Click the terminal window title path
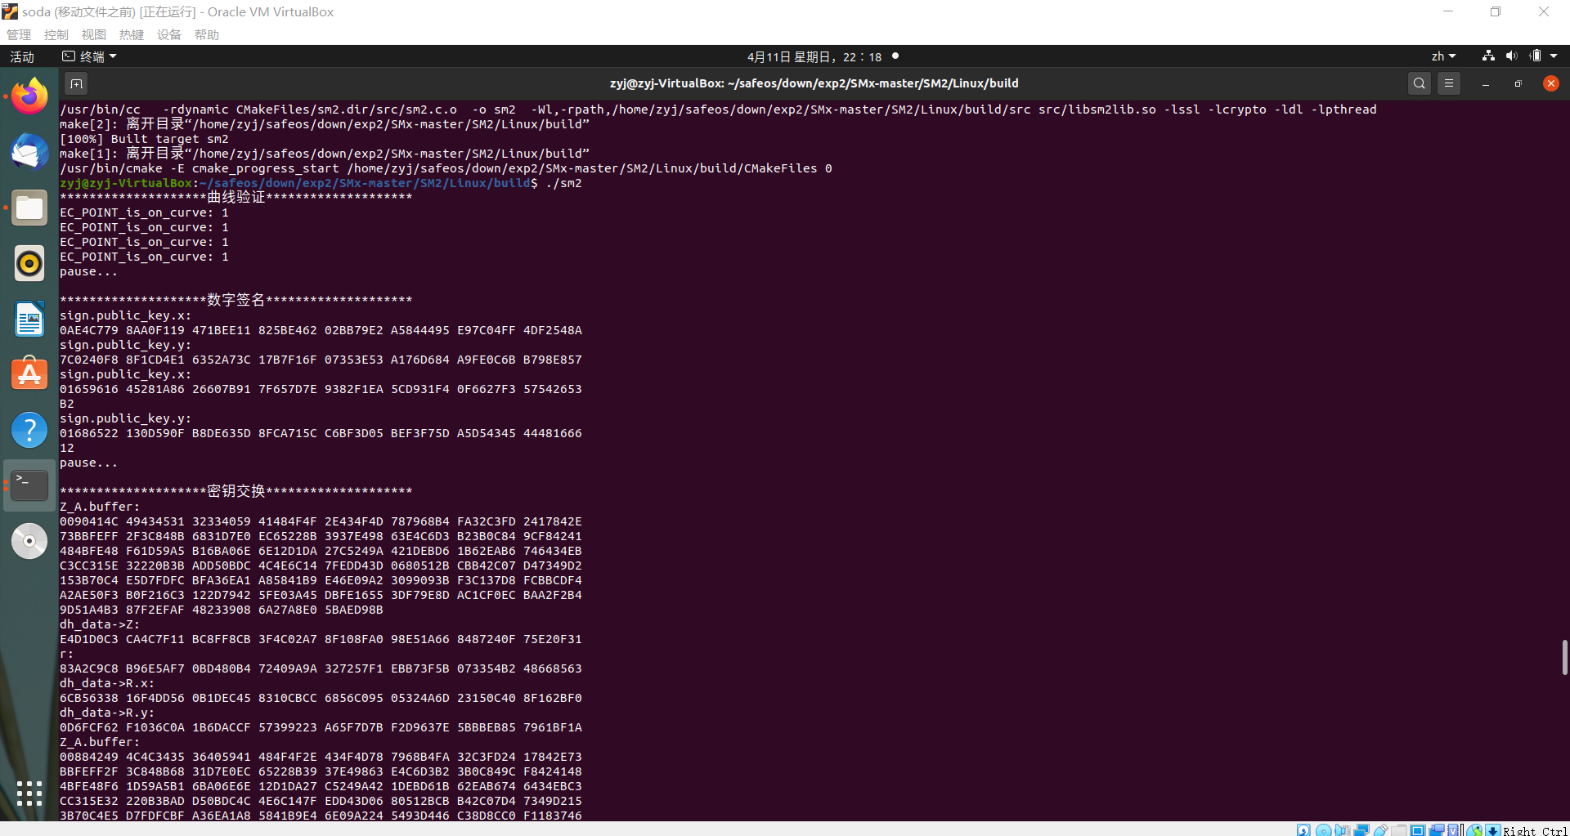The image size is (1570, 836). [814, 83]
